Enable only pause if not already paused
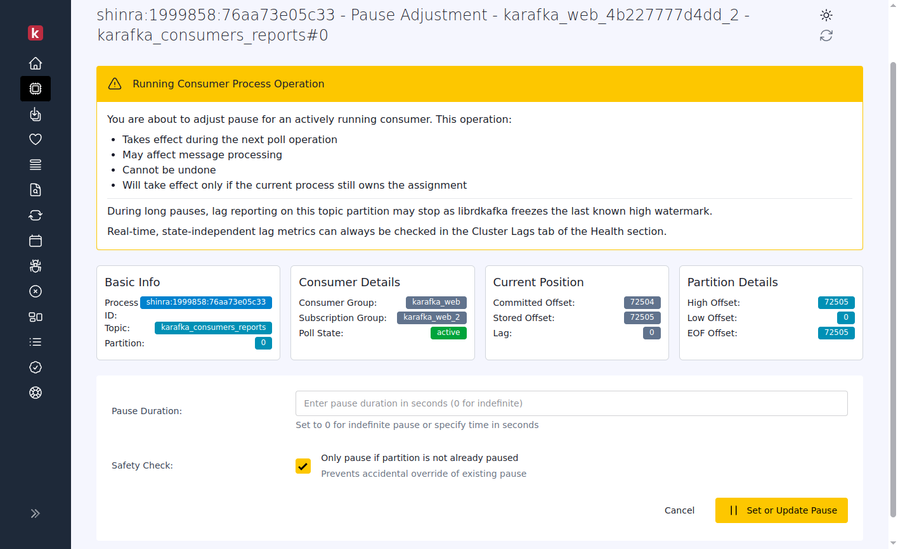 [x=303, y=465]
